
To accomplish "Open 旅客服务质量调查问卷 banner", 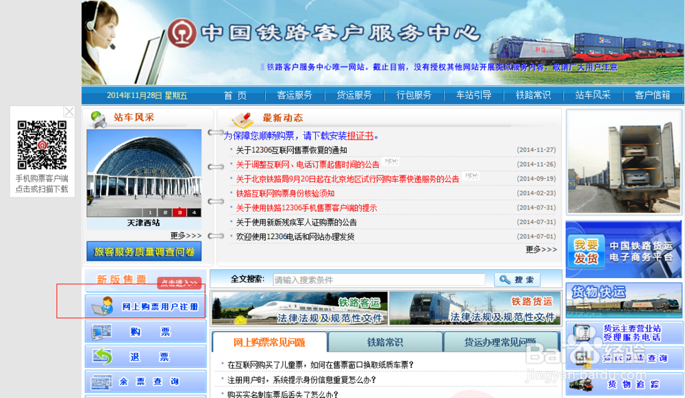I will point(144,251).
